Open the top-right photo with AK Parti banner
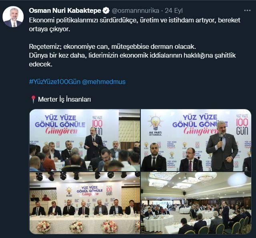The width and height of the screenshot is (256, 238). (x=196, y=140)
